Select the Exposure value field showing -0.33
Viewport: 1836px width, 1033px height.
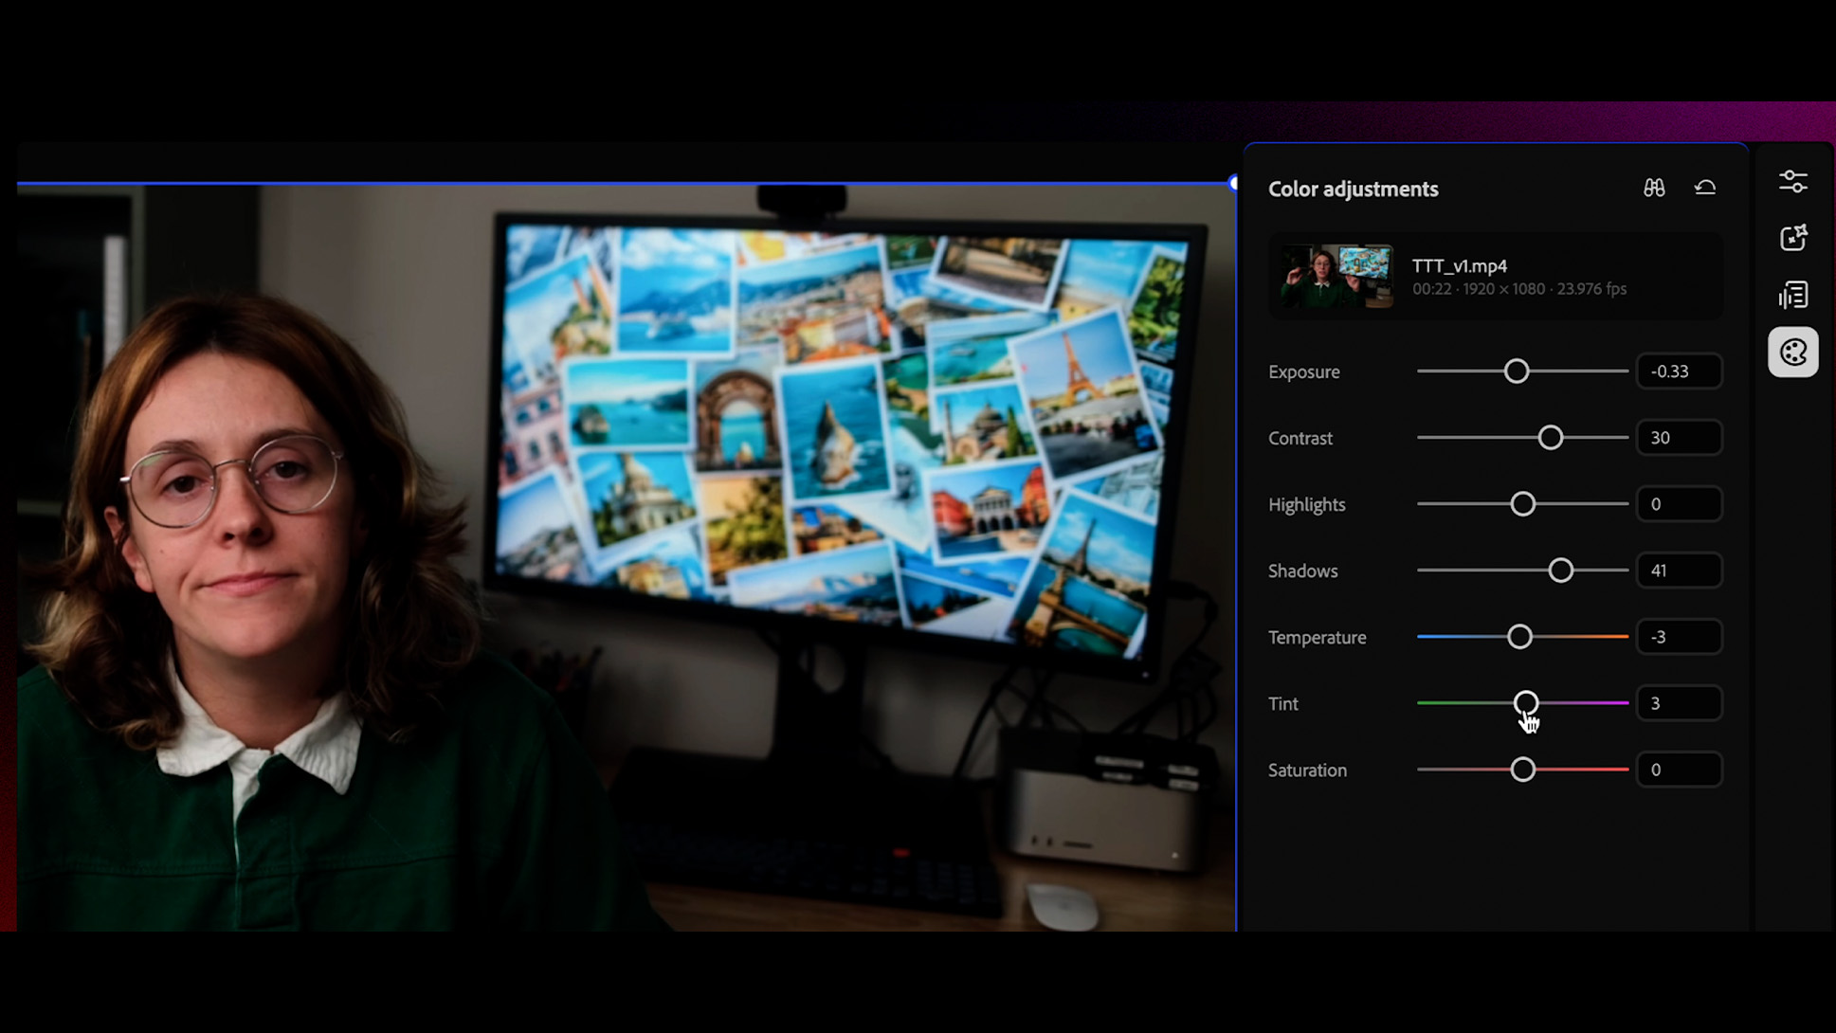click(x=1678, y=371)
